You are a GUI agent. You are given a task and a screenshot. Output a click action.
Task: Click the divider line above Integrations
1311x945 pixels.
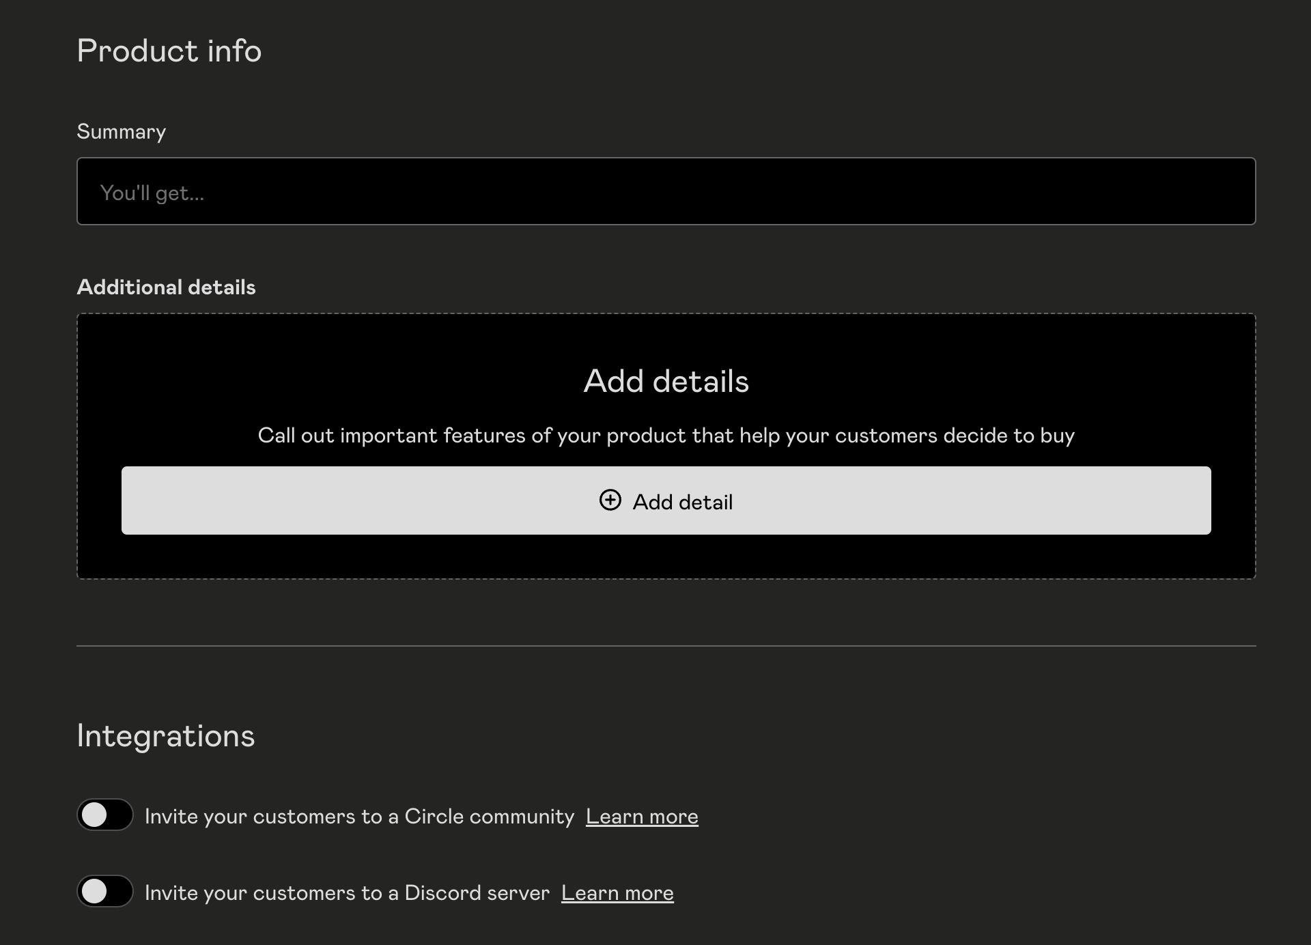click(666, 645)
